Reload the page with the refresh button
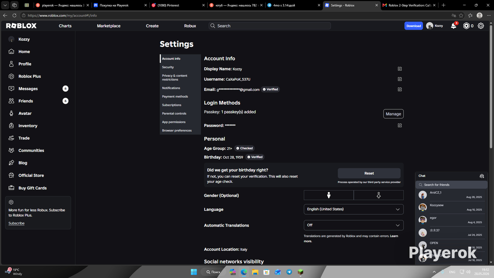494x278 pixels. 14,16
